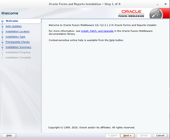Select the Installation Summary step
The width and height of the screenshot is (170, 139).
click(18, 47)
